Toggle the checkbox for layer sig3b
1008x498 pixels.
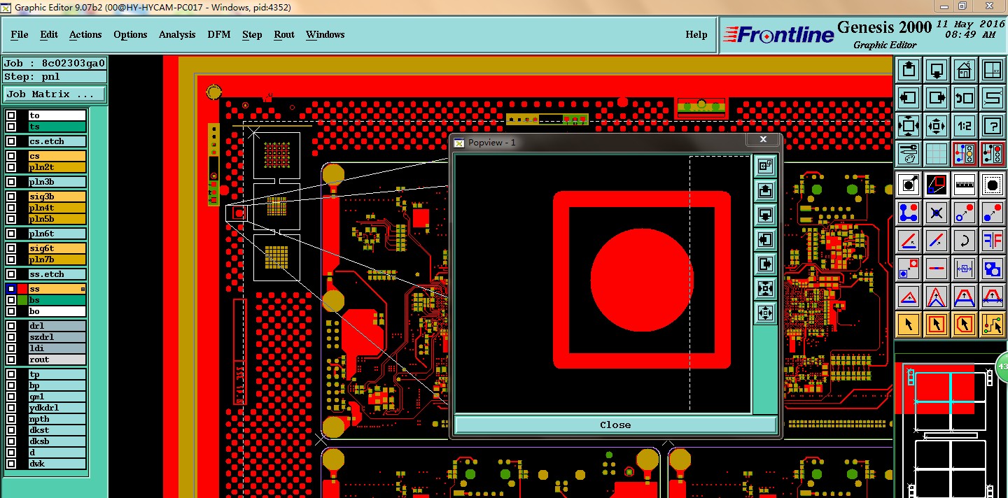coord(11,197)
